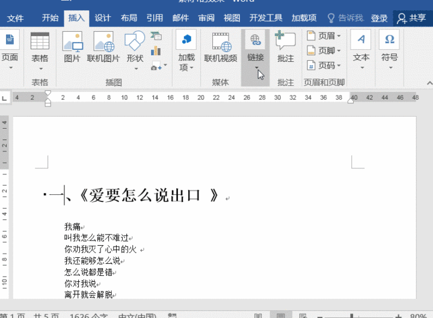Open 页脚 footer options
This screenshot has height=318, width=433.
pos(324,50)
